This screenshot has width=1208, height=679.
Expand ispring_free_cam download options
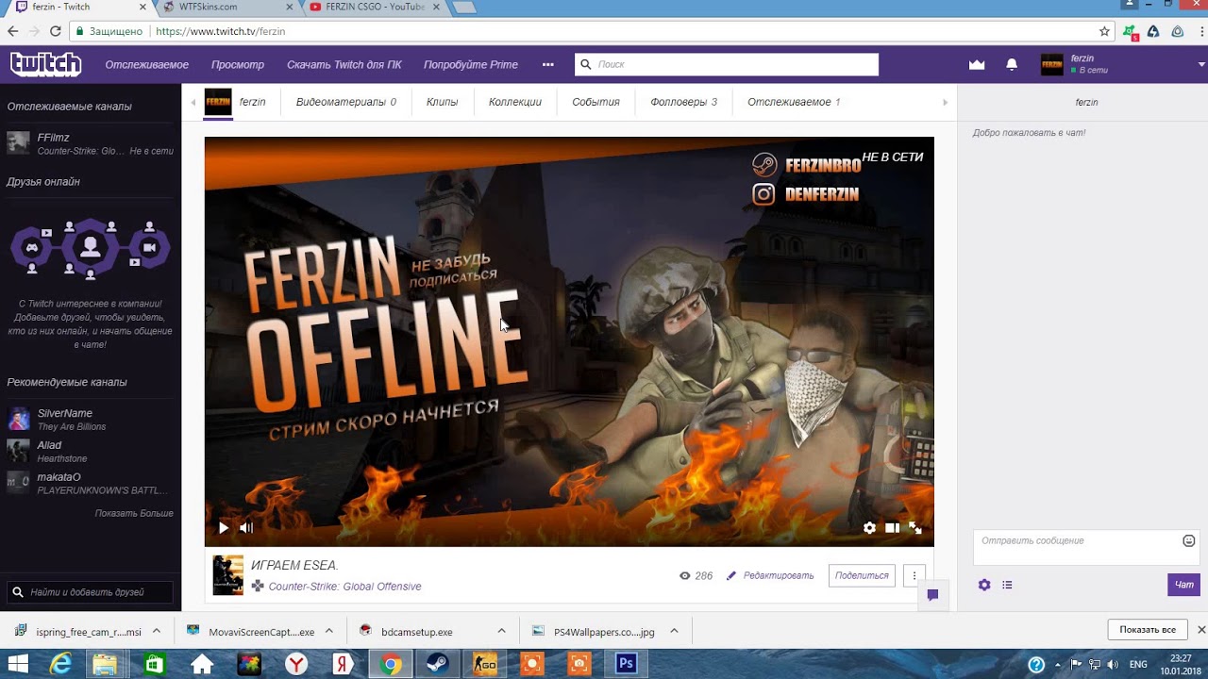pos(157,631)
